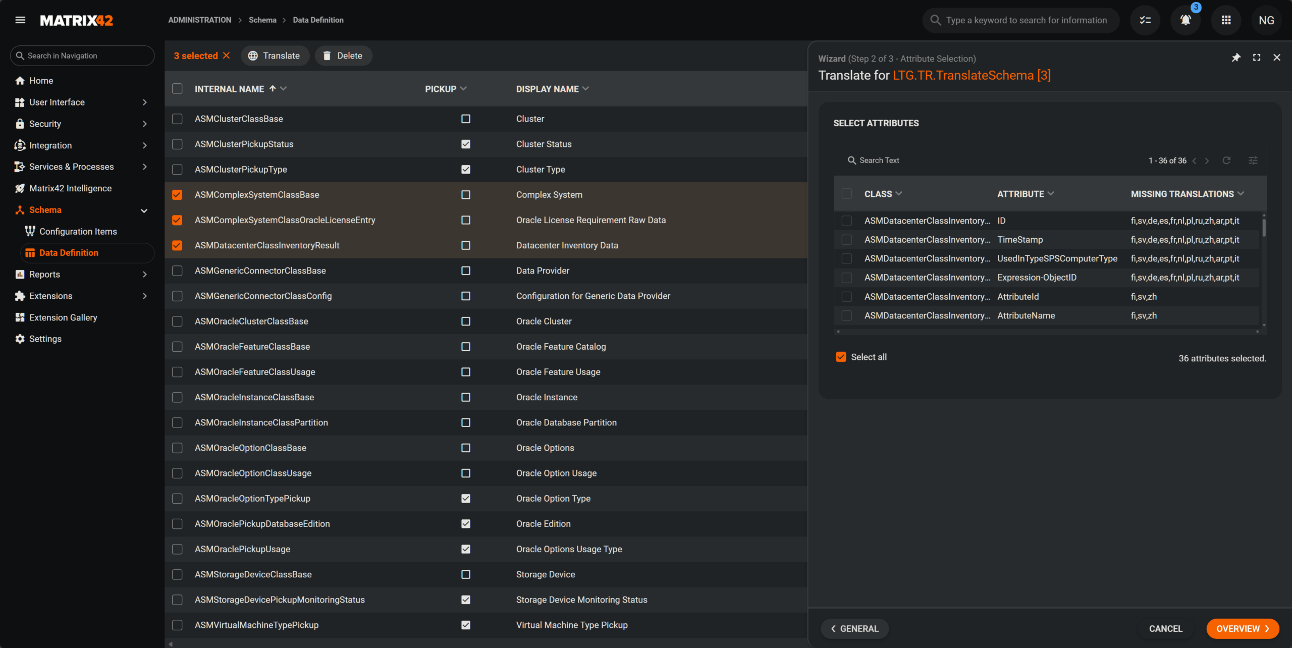Click vertical scrollbar in attribute list
Image resolution: width=1292 pixels, height=648 pixels.
(1264, 227)
